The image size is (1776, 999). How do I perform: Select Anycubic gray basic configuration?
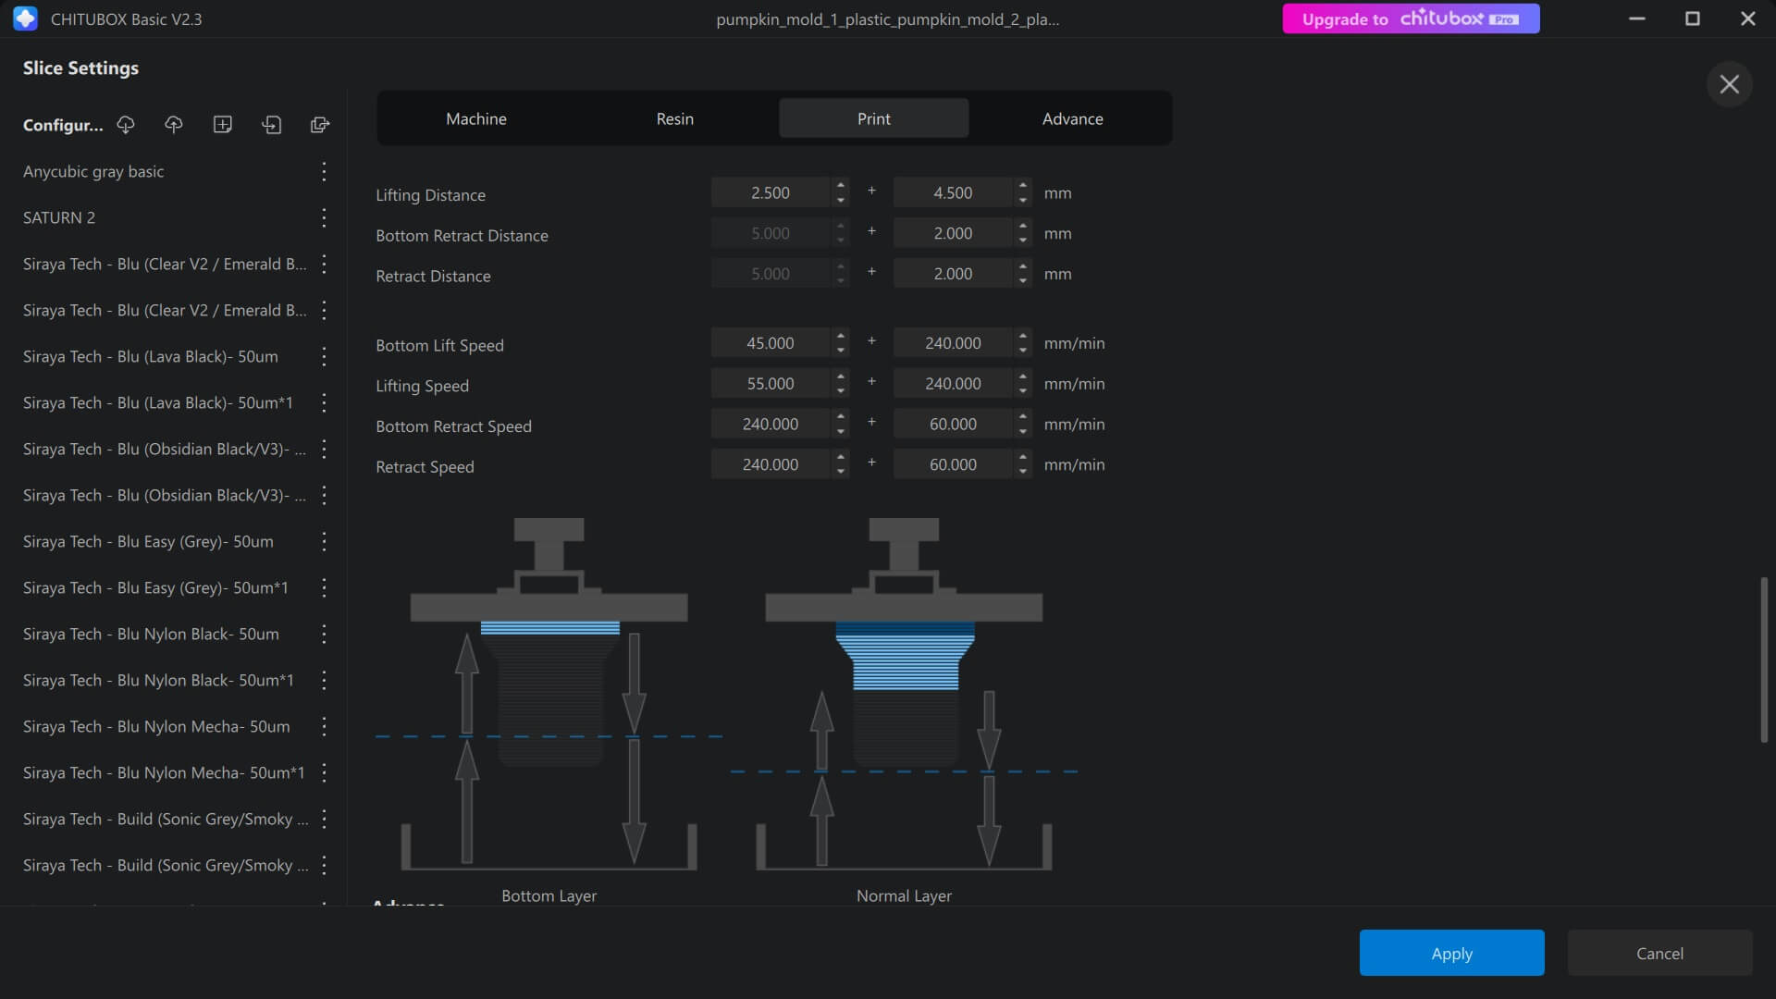tap(93, 171)
